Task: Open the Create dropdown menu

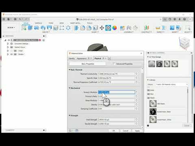Action: [46, 32]
